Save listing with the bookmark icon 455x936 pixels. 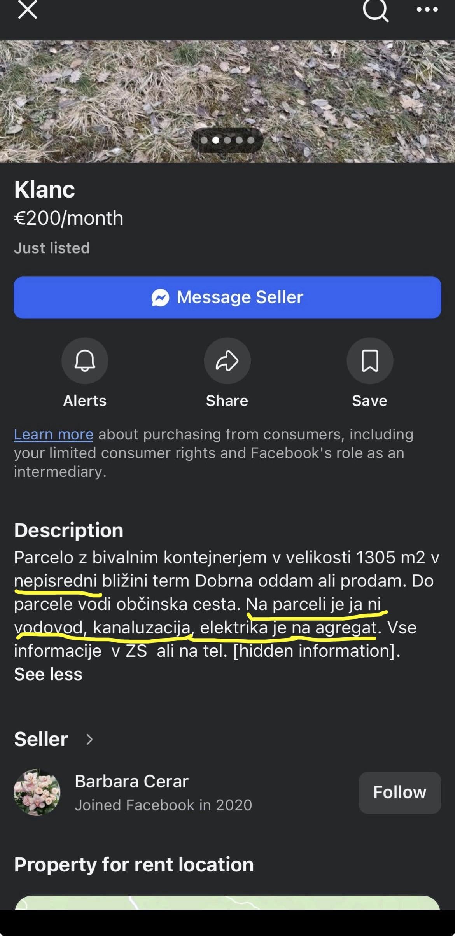click(x=369, y=360)
